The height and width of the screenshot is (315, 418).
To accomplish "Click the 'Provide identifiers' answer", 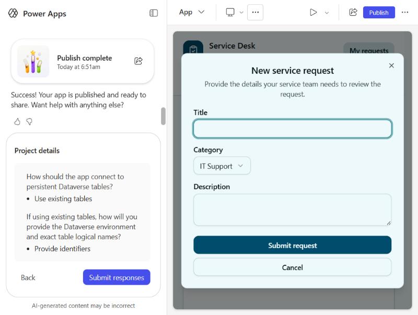I will 62,249.
